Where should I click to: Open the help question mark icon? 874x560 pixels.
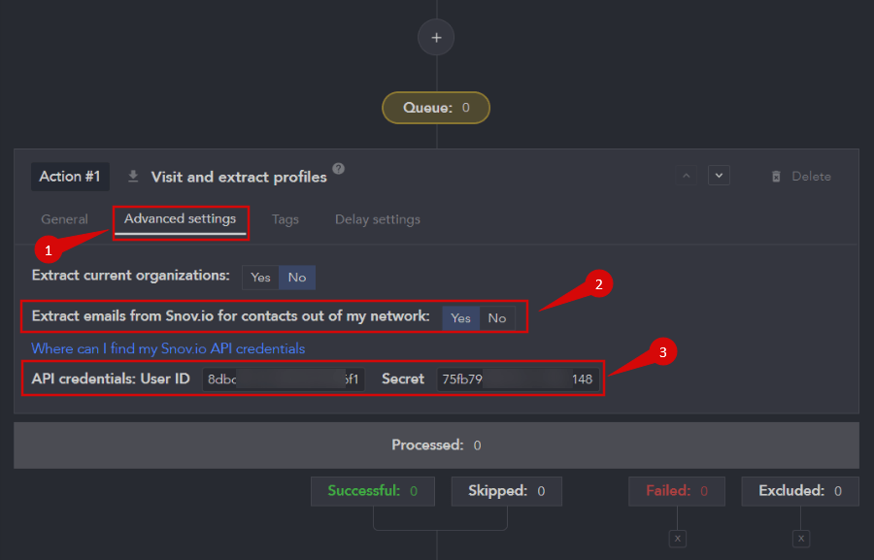[x=338, y=169]
